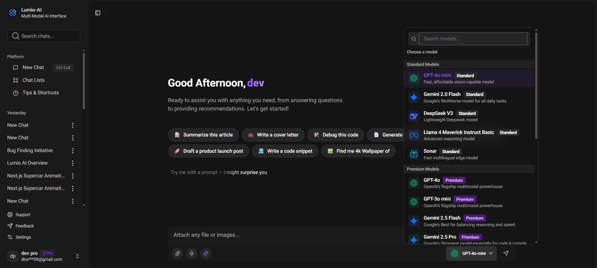Click model list scroll down arrow
Image resolution: width=597 pixels, height=268 pixels.
point(536,242)
